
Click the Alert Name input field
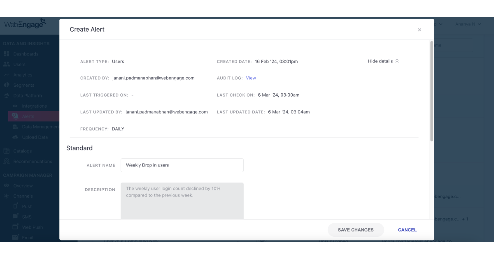182,165
